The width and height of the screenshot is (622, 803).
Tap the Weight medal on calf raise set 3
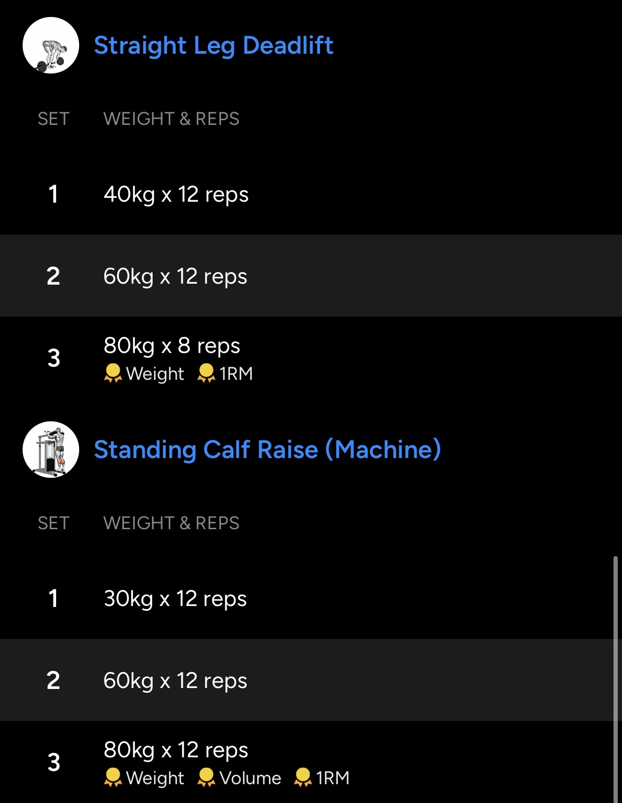tap(144, 778)
